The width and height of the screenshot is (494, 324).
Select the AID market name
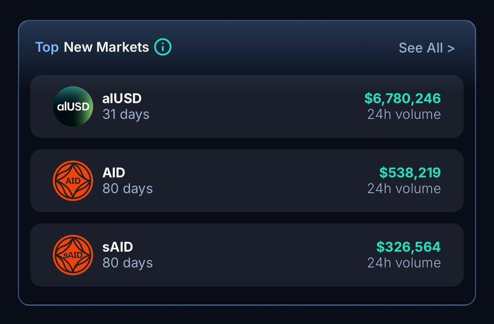(113, 173)
